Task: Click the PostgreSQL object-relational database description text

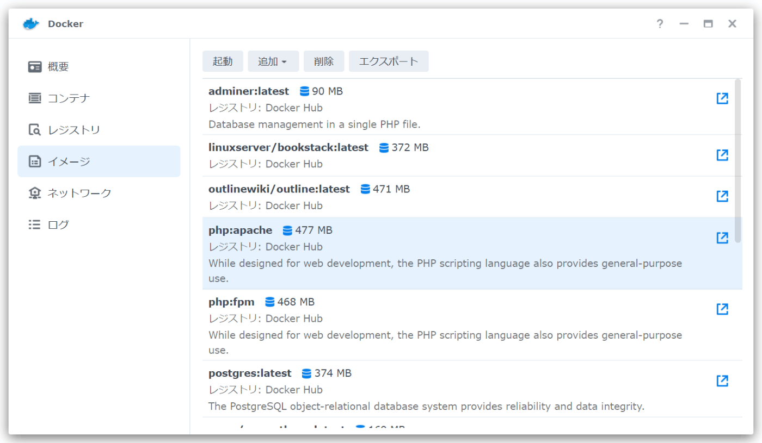Action: coord(426,407)
